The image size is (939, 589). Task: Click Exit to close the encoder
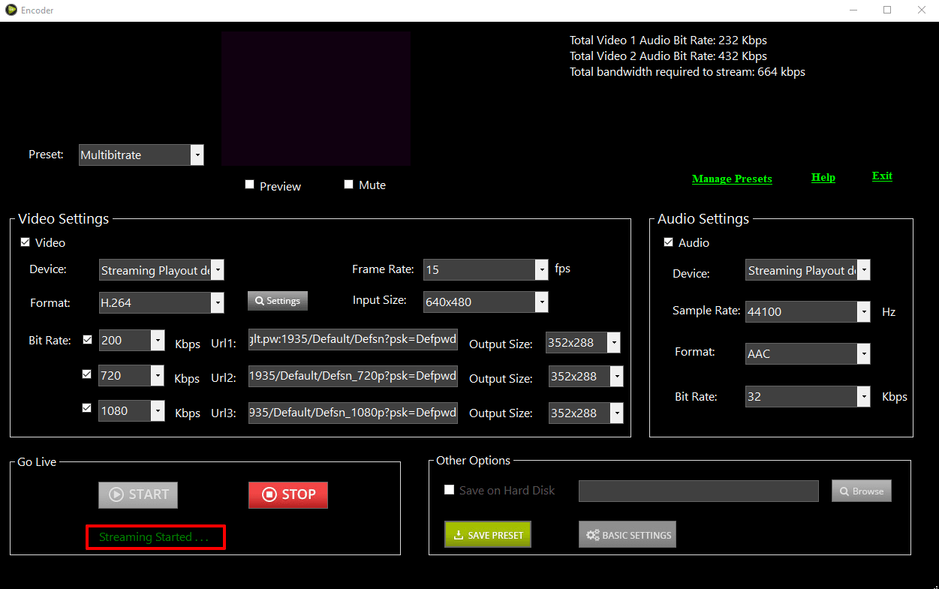point(881,176)
